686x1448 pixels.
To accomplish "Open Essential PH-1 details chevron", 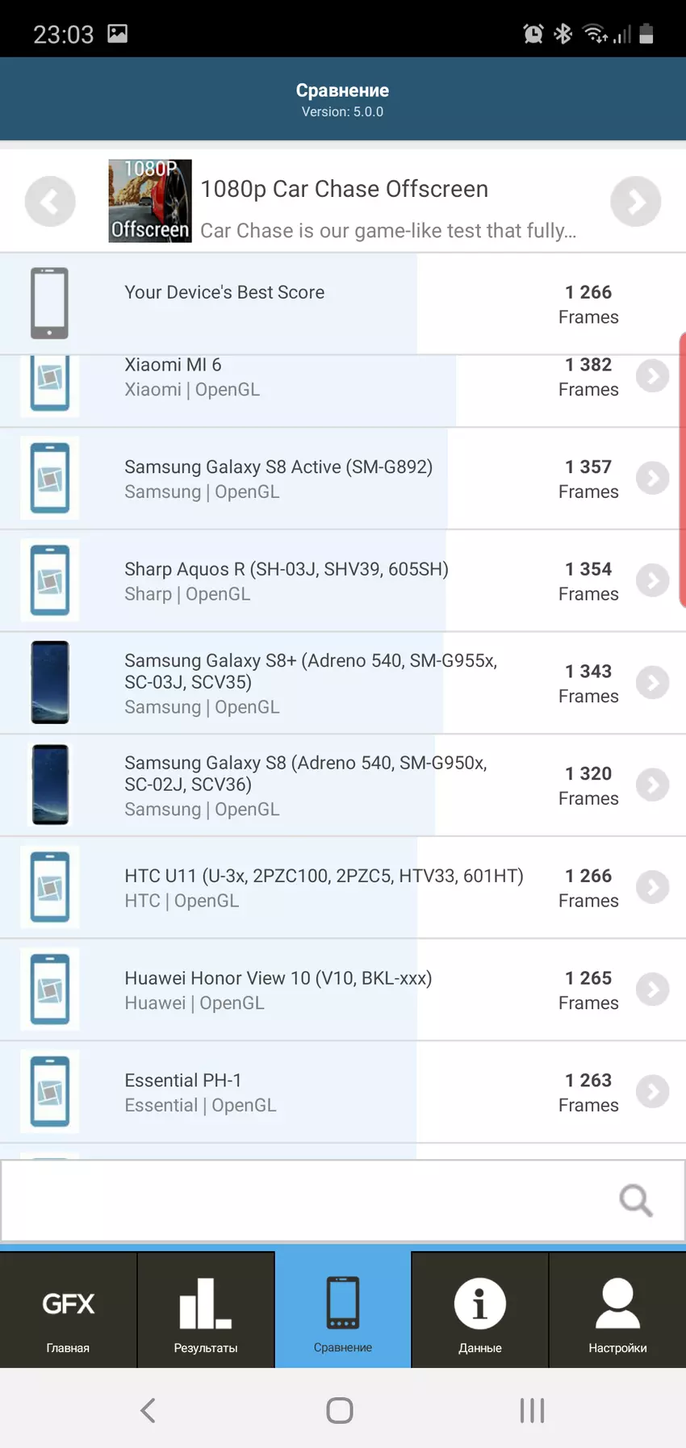I will 652,1091.
